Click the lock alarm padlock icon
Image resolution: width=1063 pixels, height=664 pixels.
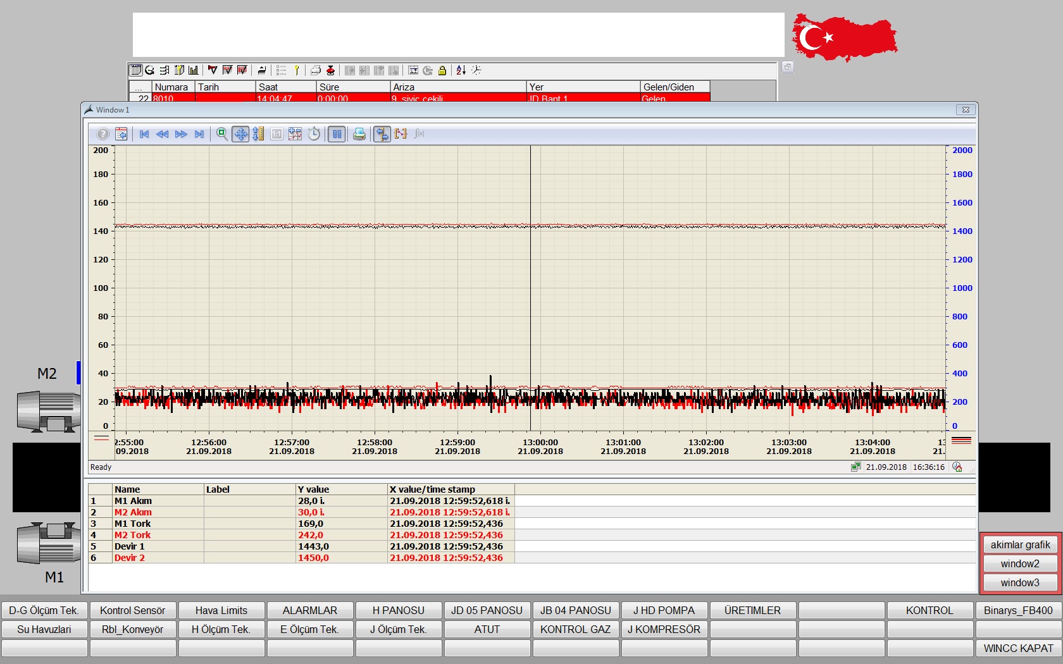coord(442,70)
